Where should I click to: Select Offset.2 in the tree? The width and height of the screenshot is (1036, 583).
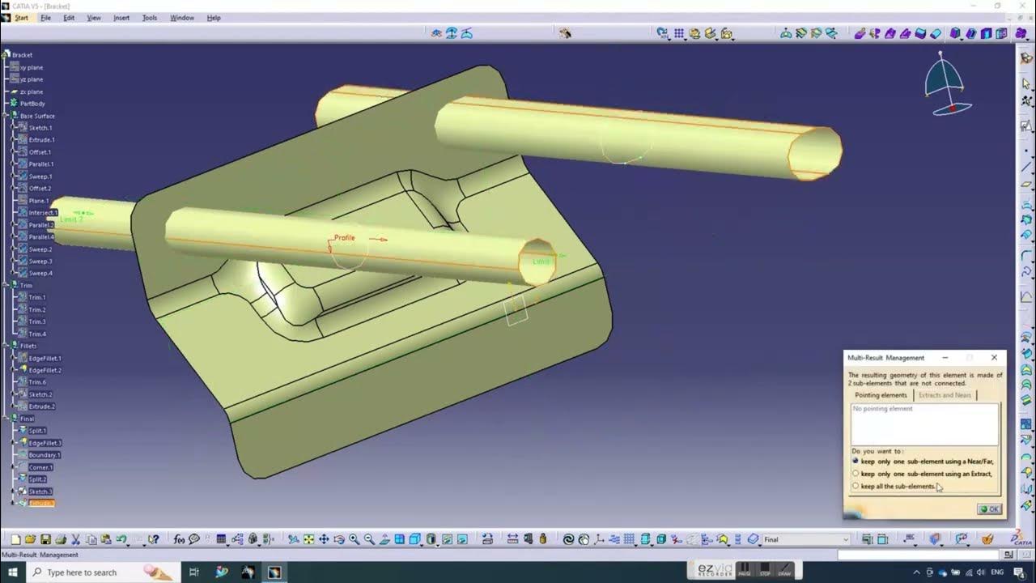(x=40, y=189)
